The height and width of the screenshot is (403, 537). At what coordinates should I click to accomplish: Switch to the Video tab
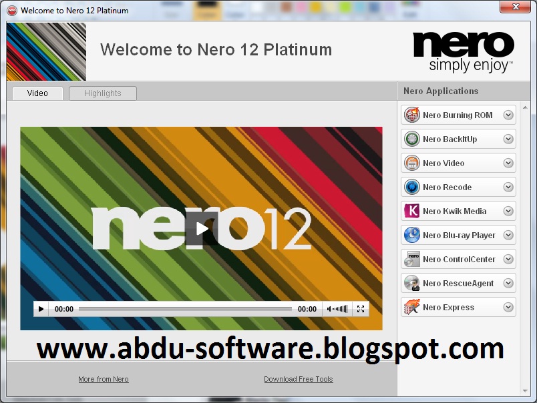37,93
